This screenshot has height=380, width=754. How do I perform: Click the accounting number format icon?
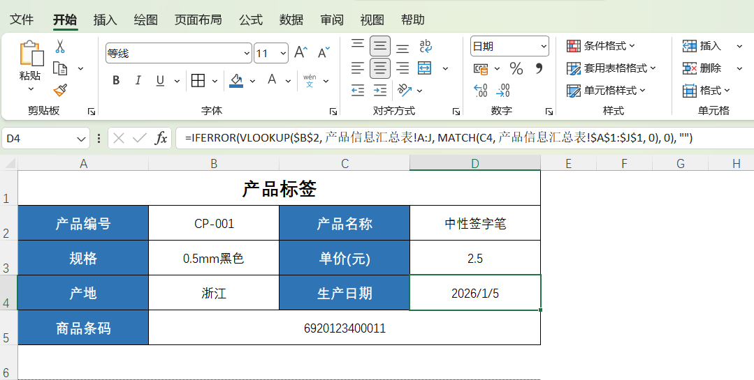pyautogui.click(x=481, y=68)
